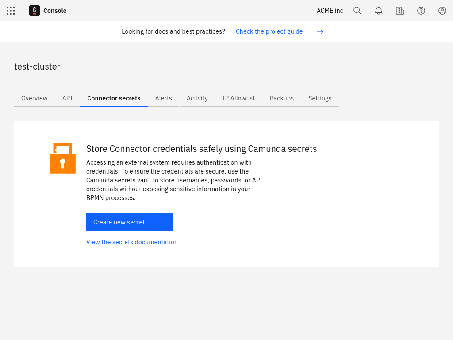Switch to the Backups tab
The image size is (453, 340).
[x=281, y=98]
